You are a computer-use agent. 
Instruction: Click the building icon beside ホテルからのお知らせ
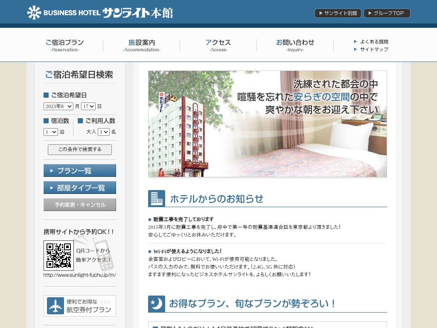[x=157, y=198]
